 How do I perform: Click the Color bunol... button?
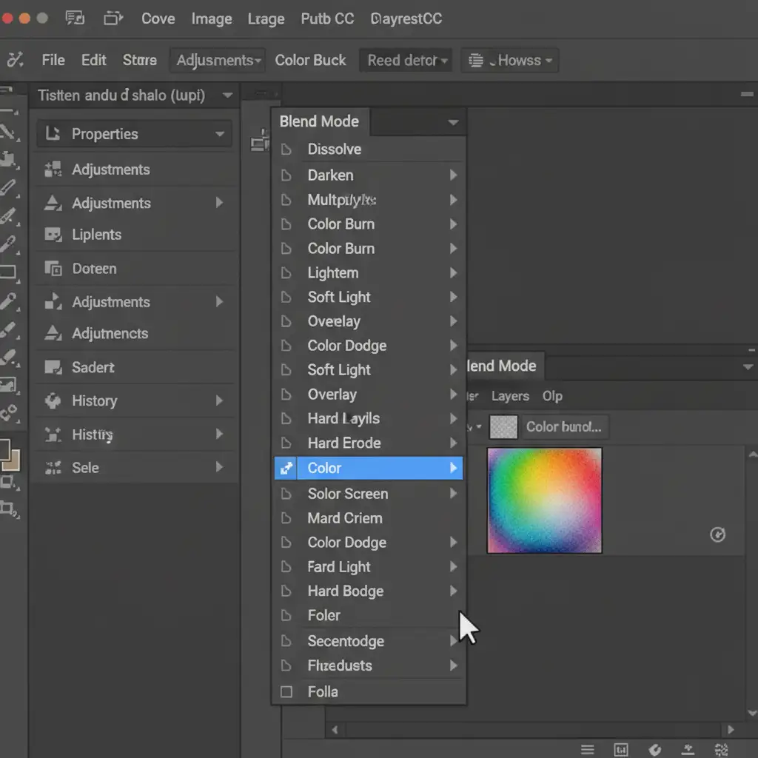pos(563,427)
